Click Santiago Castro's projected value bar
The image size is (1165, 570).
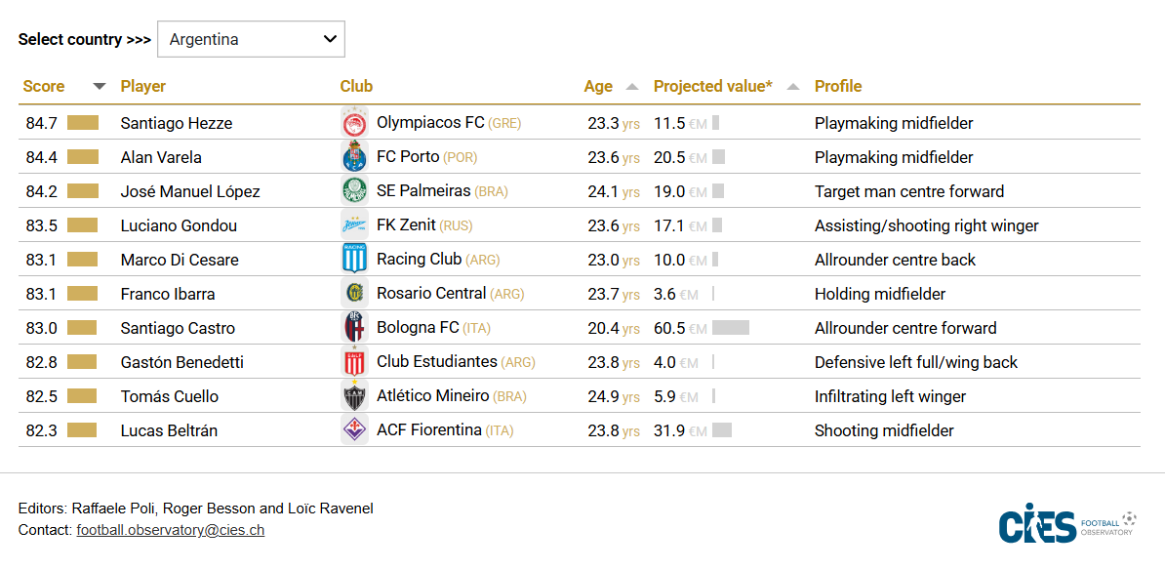pos(731,328)
